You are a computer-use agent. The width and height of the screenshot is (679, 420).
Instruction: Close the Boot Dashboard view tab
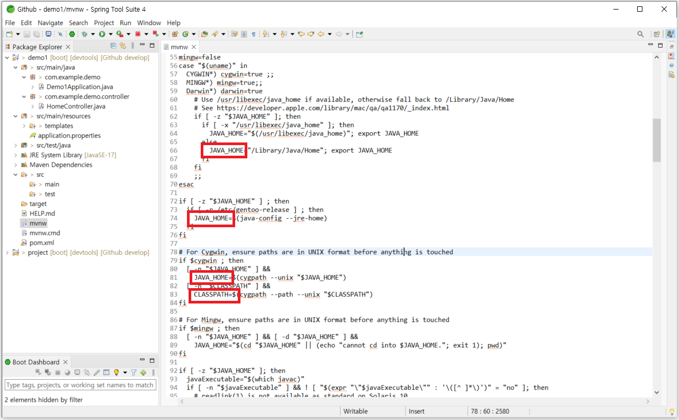coord(65,362)
